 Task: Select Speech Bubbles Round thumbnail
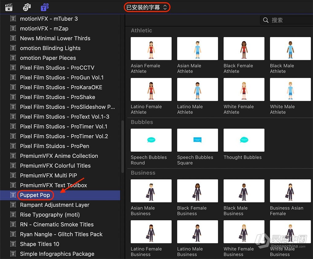[151, 140]
